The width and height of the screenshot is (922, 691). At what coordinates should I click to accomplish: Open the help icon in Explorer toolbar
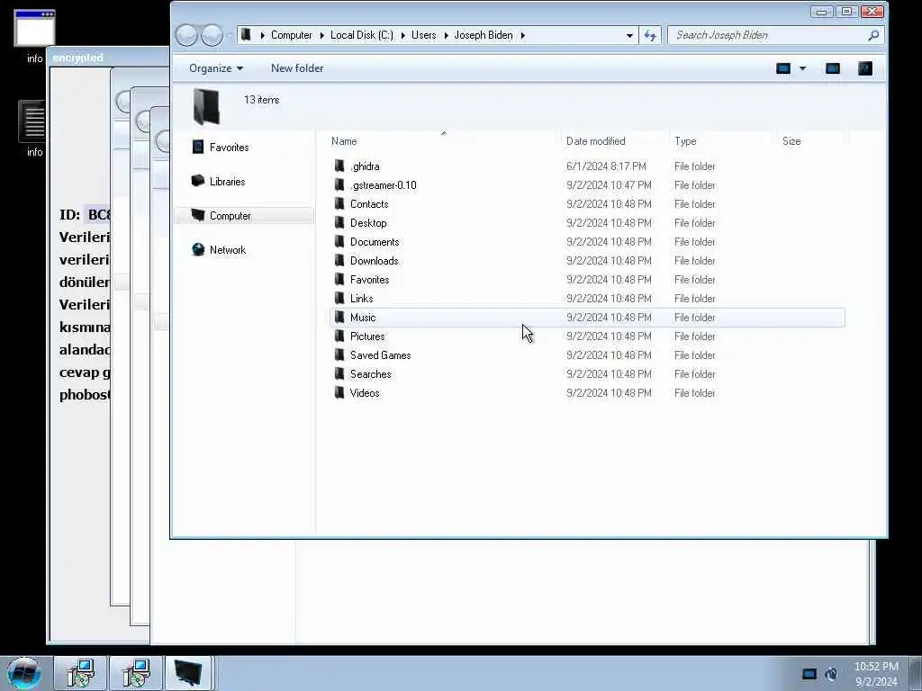pos(865,68)
